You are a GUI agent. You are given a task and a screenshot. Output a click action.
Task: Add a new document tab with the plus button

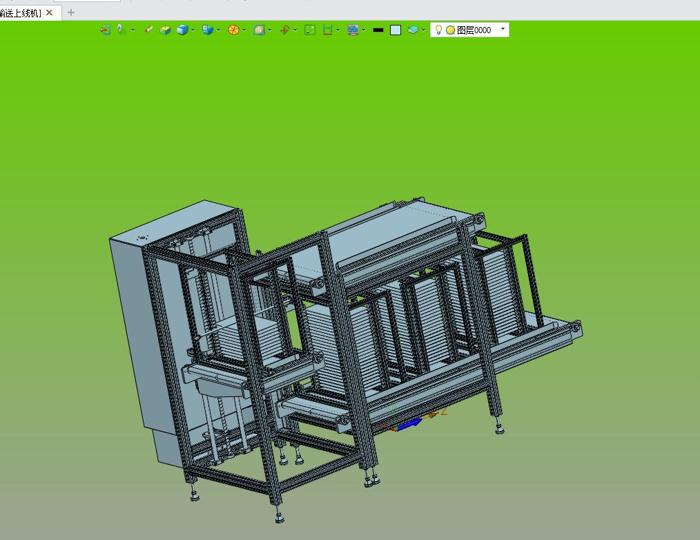coord(70,12)
